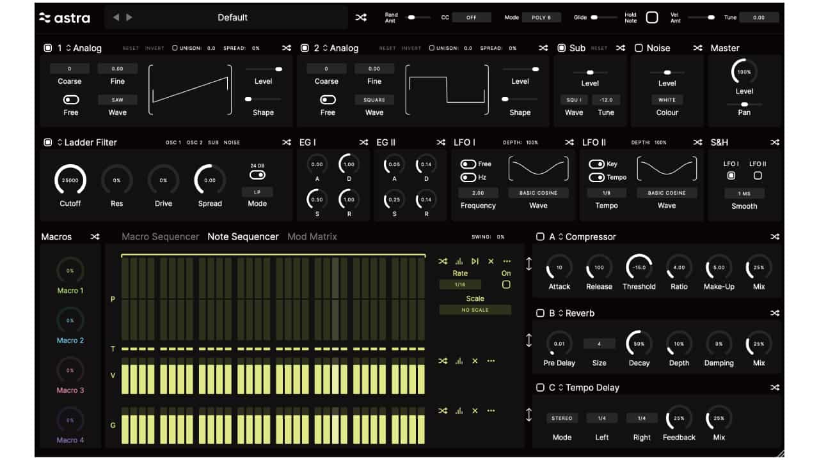Open the filter Mode LP dropdown
819x460 pixels.
click(x=257, y=192)
